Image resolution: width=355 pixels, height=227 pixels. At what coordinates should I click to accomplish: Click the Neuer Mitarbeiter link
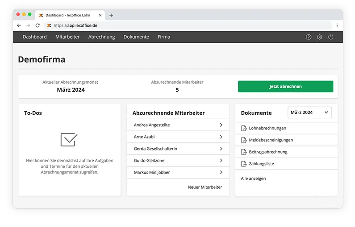(x=205, y=187)
